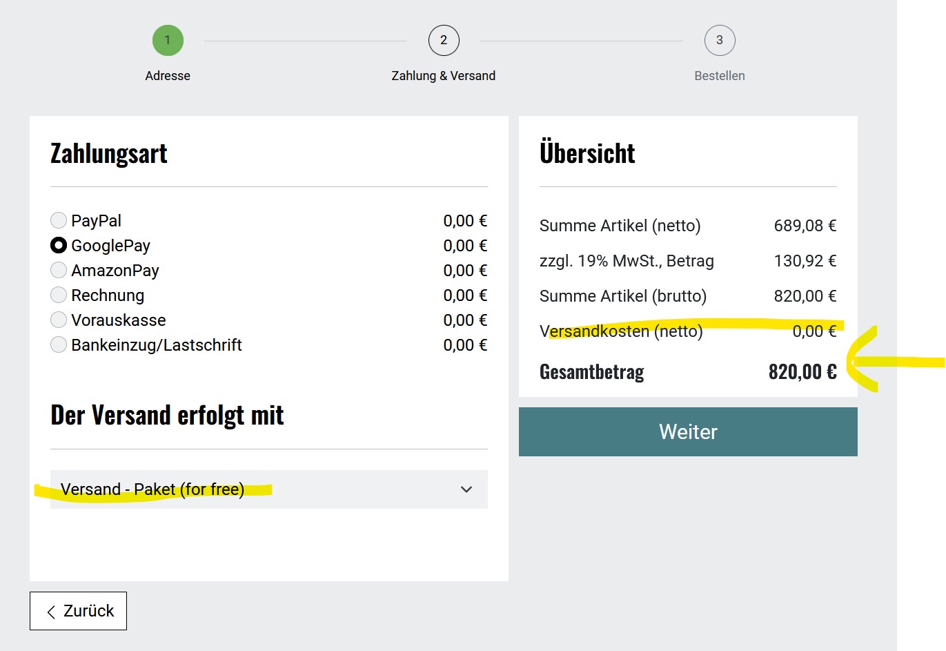Click the Zahlungsart section heading
The width and height of the screenshot is (946, 651).
[x=109, y=153]
